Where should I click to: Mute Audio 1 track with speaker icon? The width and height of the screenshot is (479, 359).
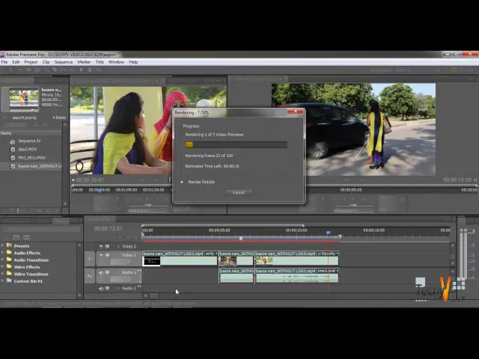pos(101,272)
